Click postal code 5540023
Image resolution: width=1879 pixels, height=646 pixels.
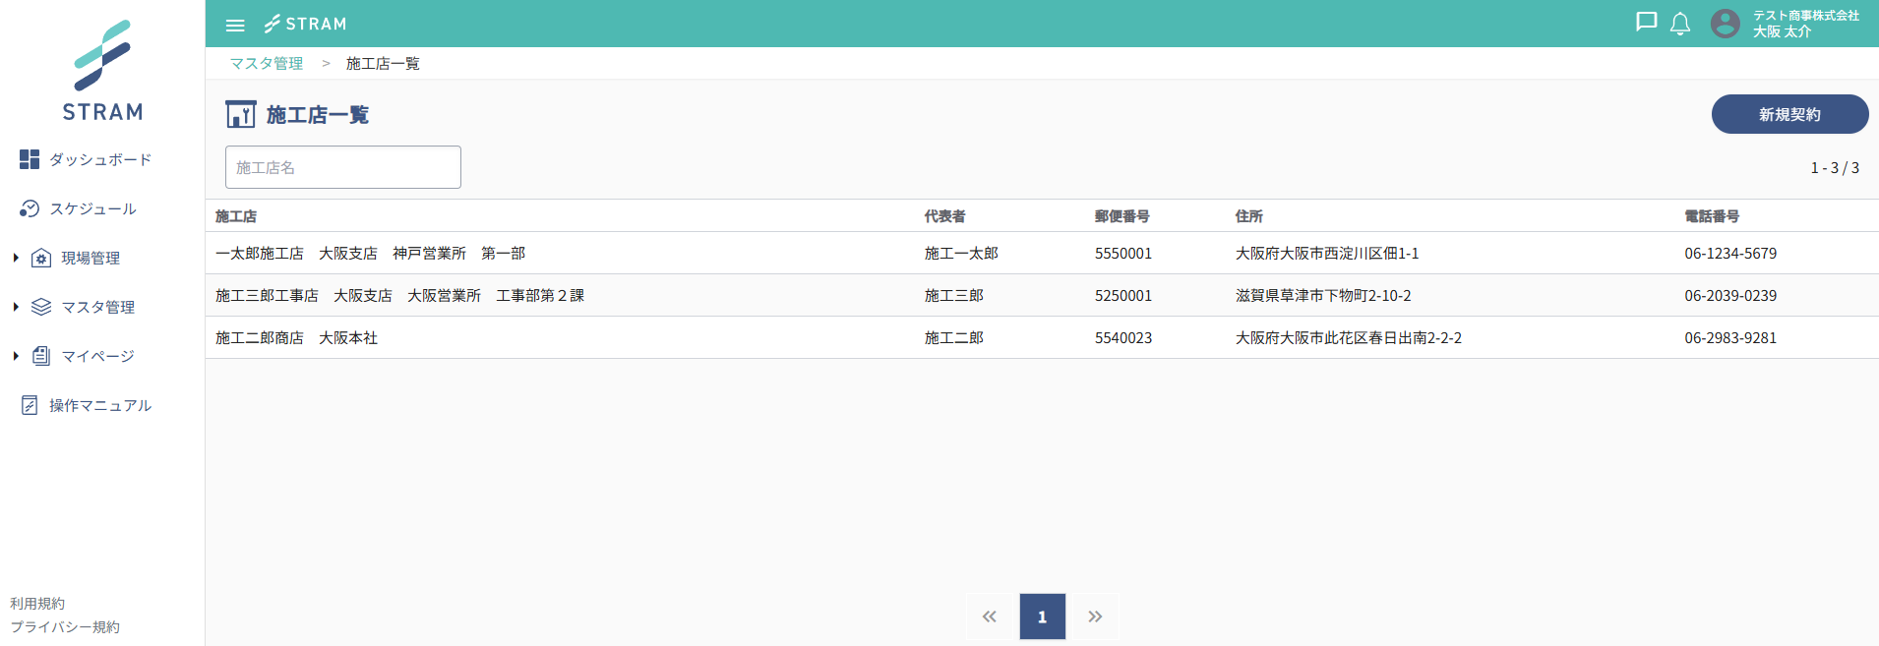pos(1123,337)
